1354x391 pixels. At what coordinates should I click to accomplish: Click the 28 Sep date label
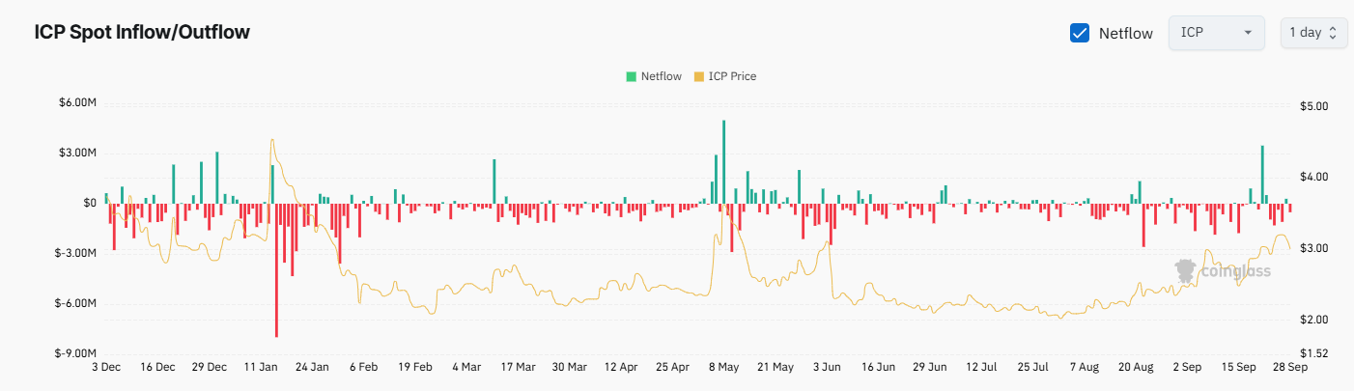[x=1288, y=368]
